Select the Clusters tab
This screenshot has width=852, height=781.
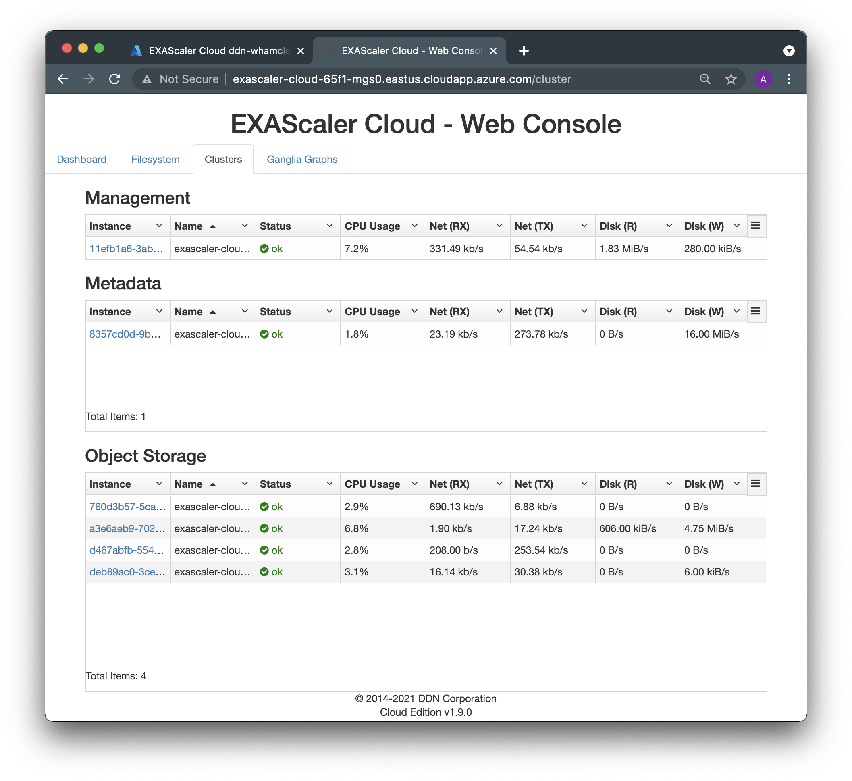coord(223,159)
